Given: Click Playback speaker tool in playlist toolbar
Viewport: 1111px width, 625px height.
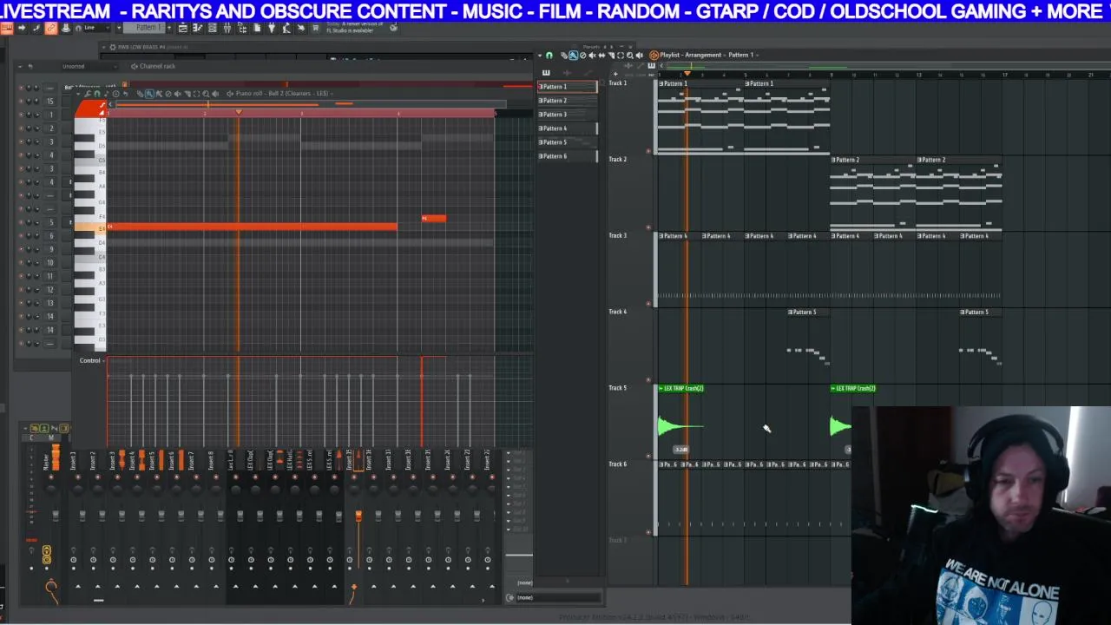Looking at the screenshot, I should (x=639, y=55).
